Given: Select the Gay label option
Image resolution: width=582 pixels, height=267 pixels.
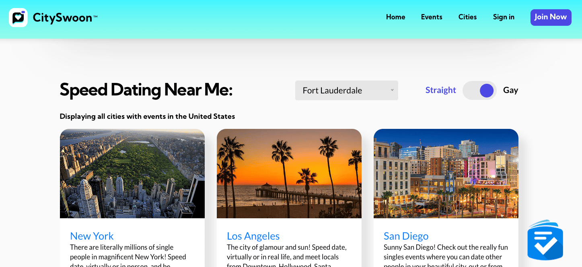Looking at the screenshot, I should pyautogui.click(x=510, y=90).
